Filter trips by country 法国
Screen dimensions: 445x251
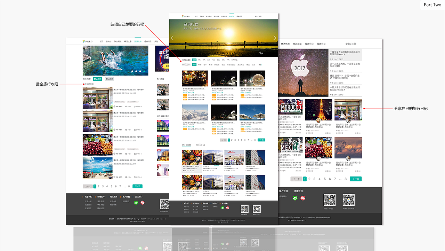pos(253,64)
